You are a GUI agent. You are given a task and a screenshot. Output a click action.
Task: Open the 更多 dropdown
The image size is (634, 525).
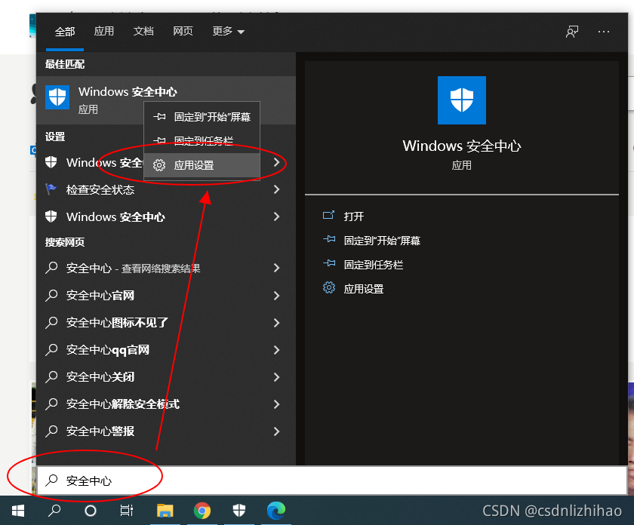(229, 31)
